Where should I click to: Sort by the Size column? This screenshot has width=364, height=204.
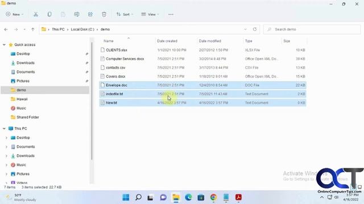pos(287,41)
